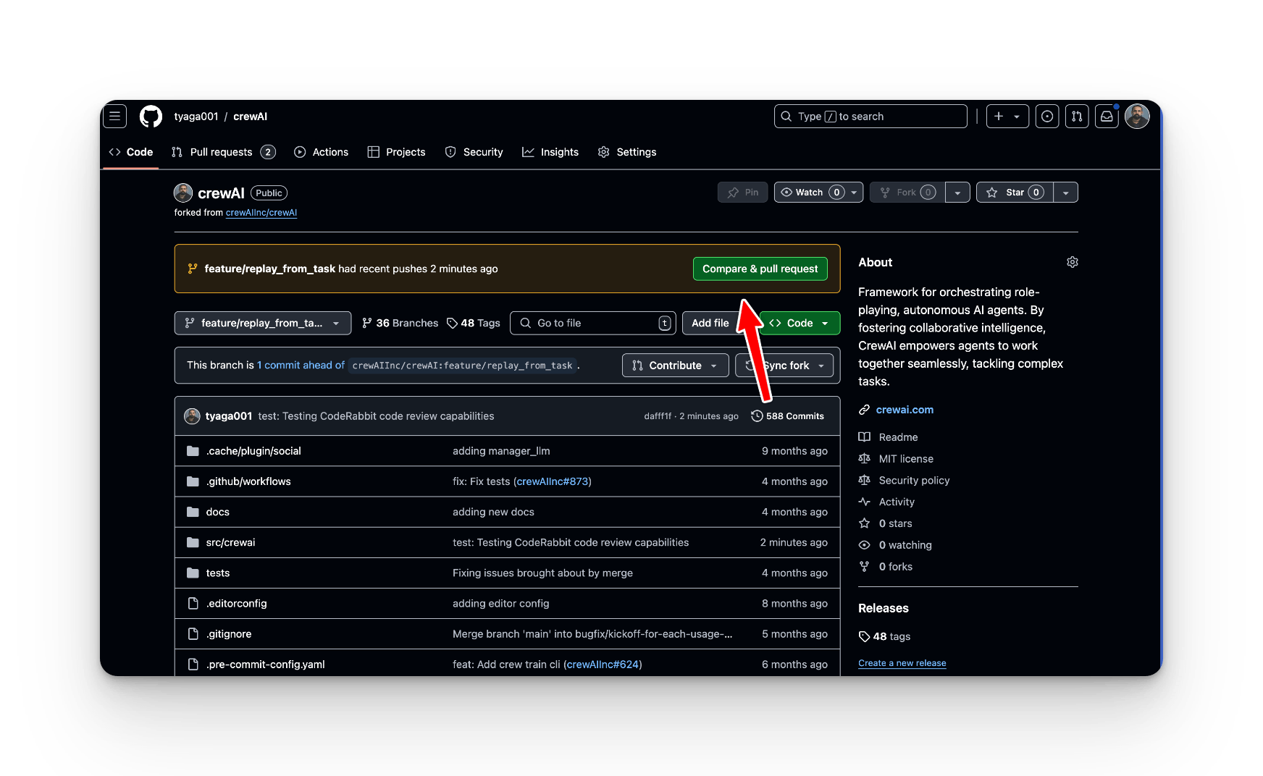The height and width of the screenshot is (776, 1263).
Task: View the 588 Commits history
Action: click(x=788, y=416)
